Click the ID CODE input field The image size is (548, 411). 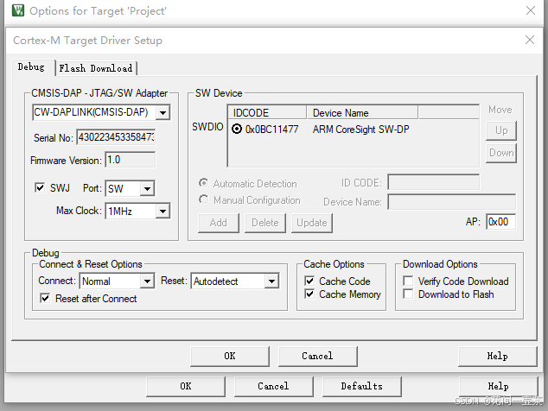pyautogui.click(x=433, y=182)
